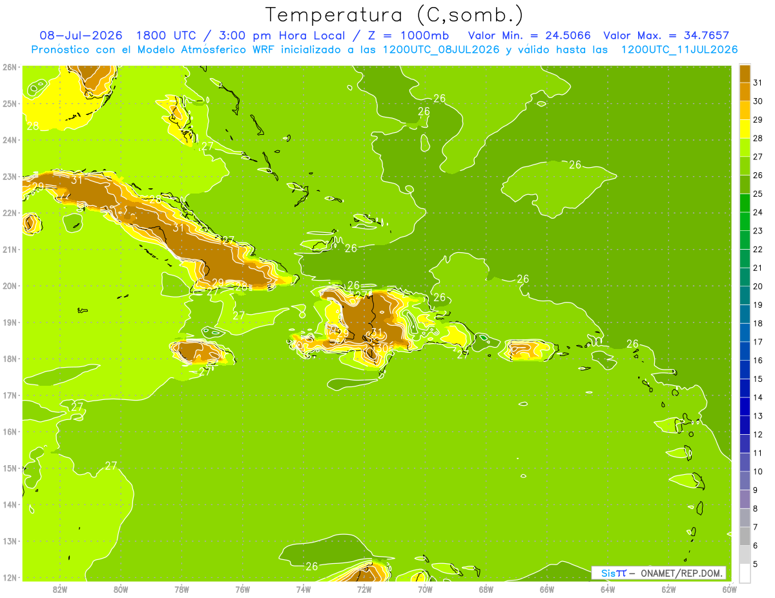The width and height of the screenshot is (775, 598).
Task: Click the '28' contour label near 24N
Action: tap(32, 126)
